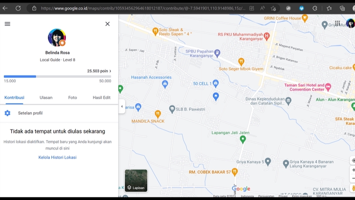Click the Cicaku.cake label
Image resolution: width=355 pixels, height=200 pixels.
point(340,68)
